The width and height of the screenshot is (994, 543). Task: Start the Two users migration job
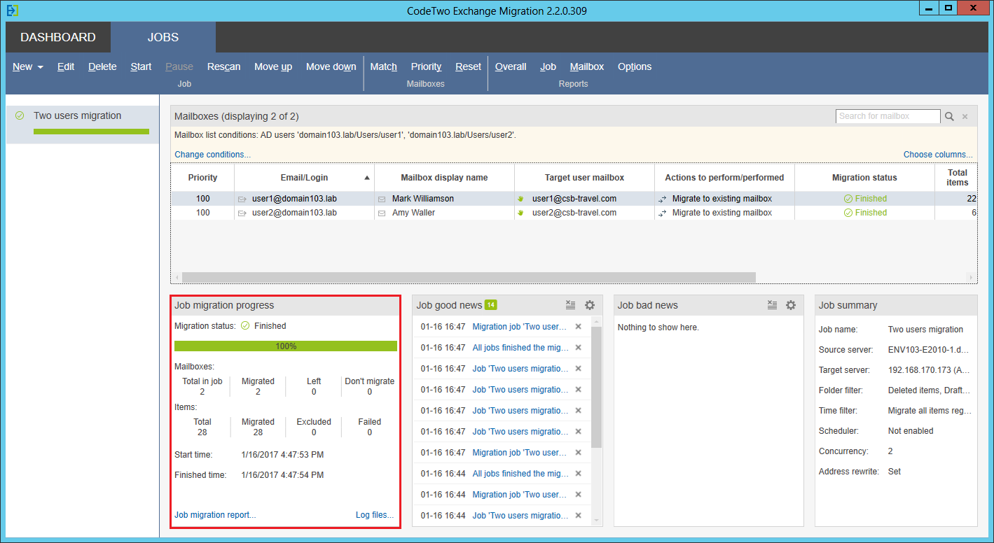[x=141, y=66]
